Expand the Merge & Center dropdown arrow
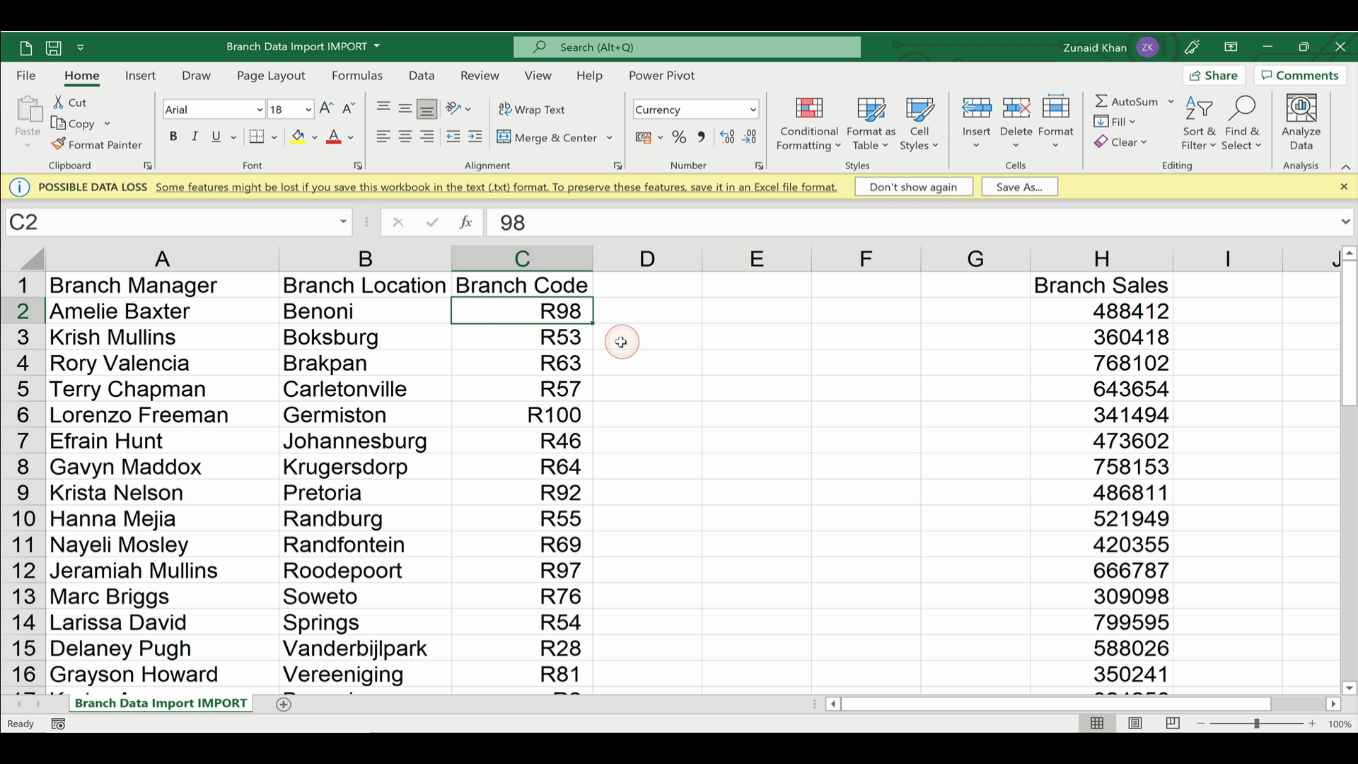 point(609,137)
